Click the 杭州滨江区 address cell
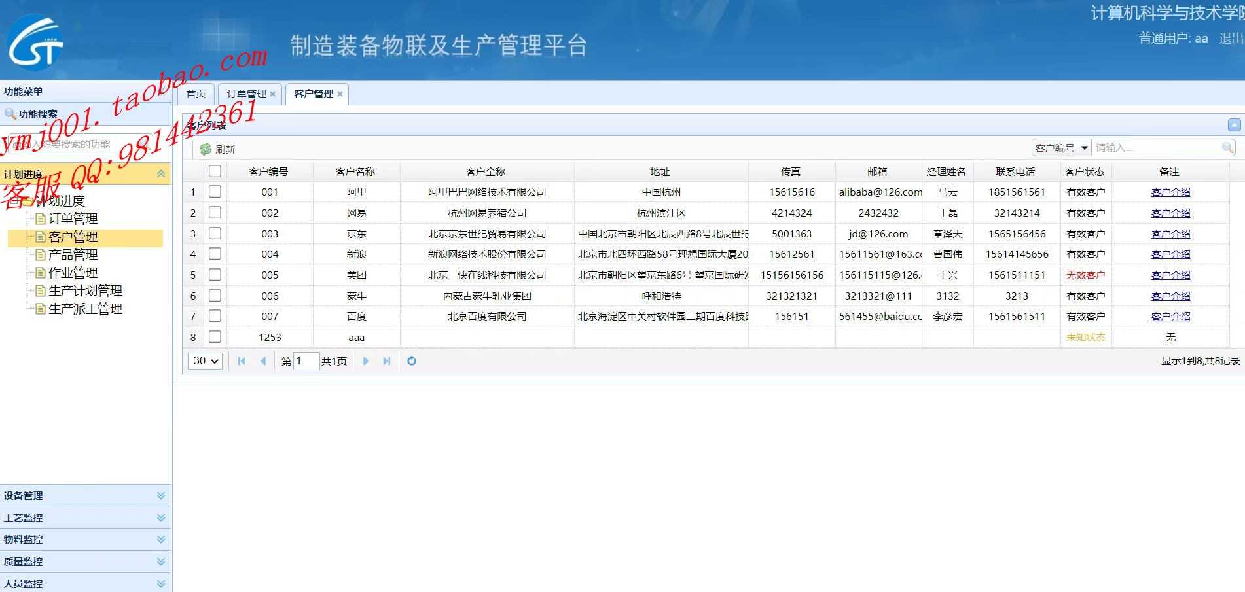 (661, 213)
